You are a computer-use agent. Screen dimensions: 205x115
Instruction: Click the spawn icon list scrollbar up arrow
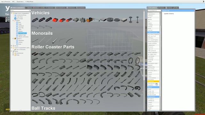(144, 10)
